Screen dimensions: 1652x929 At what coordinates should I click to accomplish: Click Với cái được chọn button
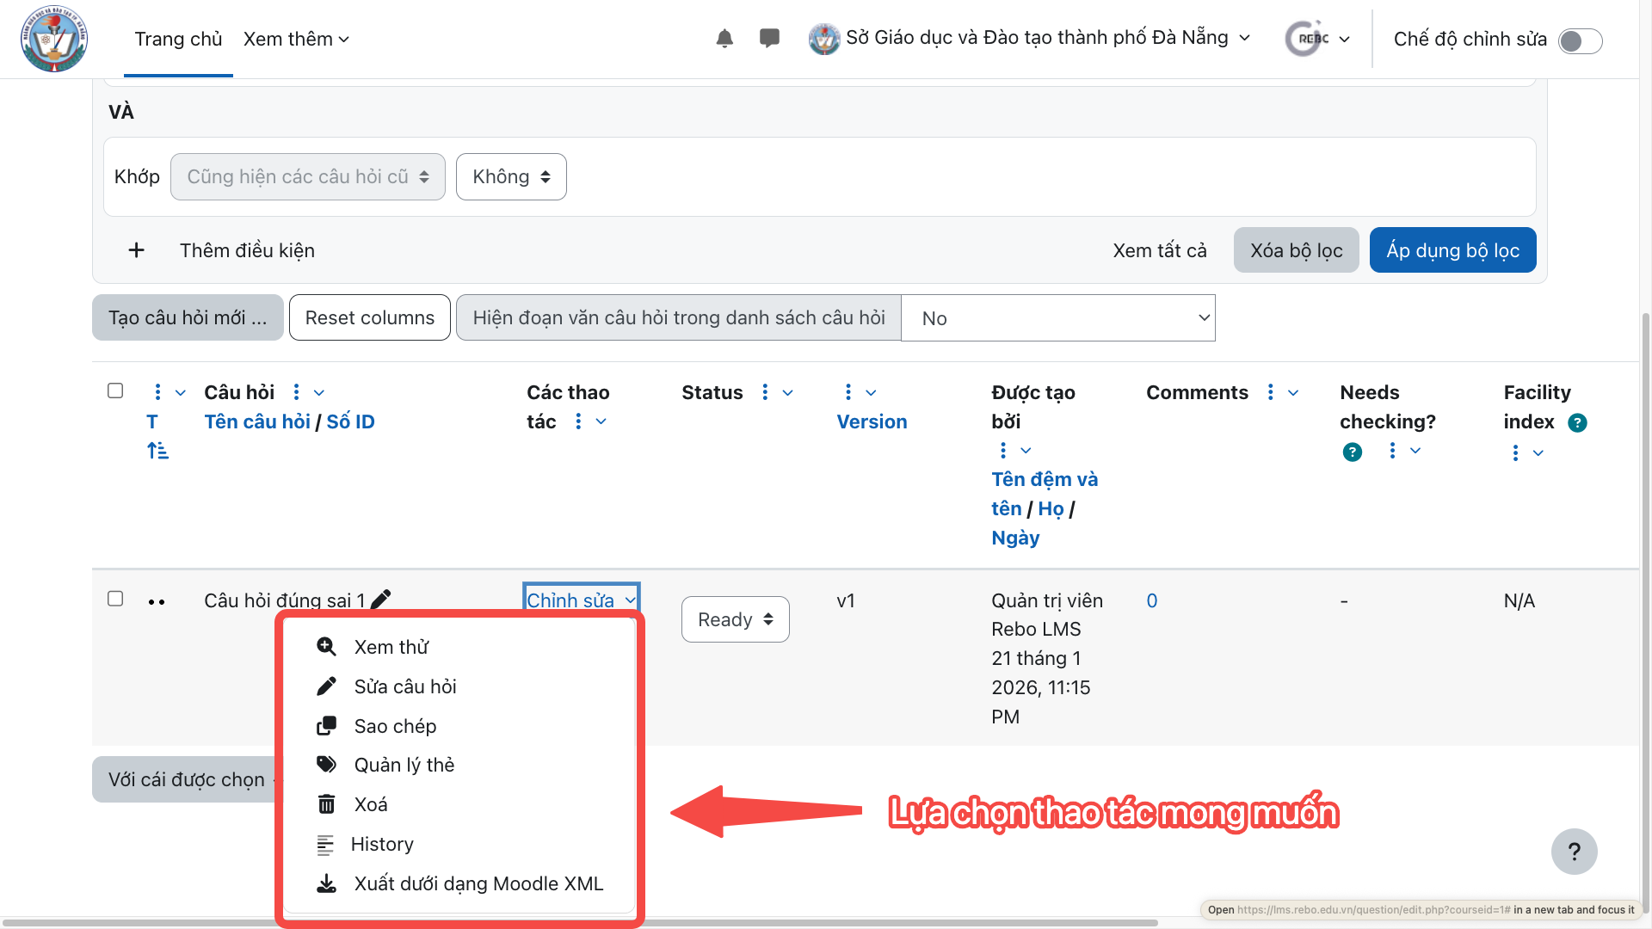click(186, 779)
